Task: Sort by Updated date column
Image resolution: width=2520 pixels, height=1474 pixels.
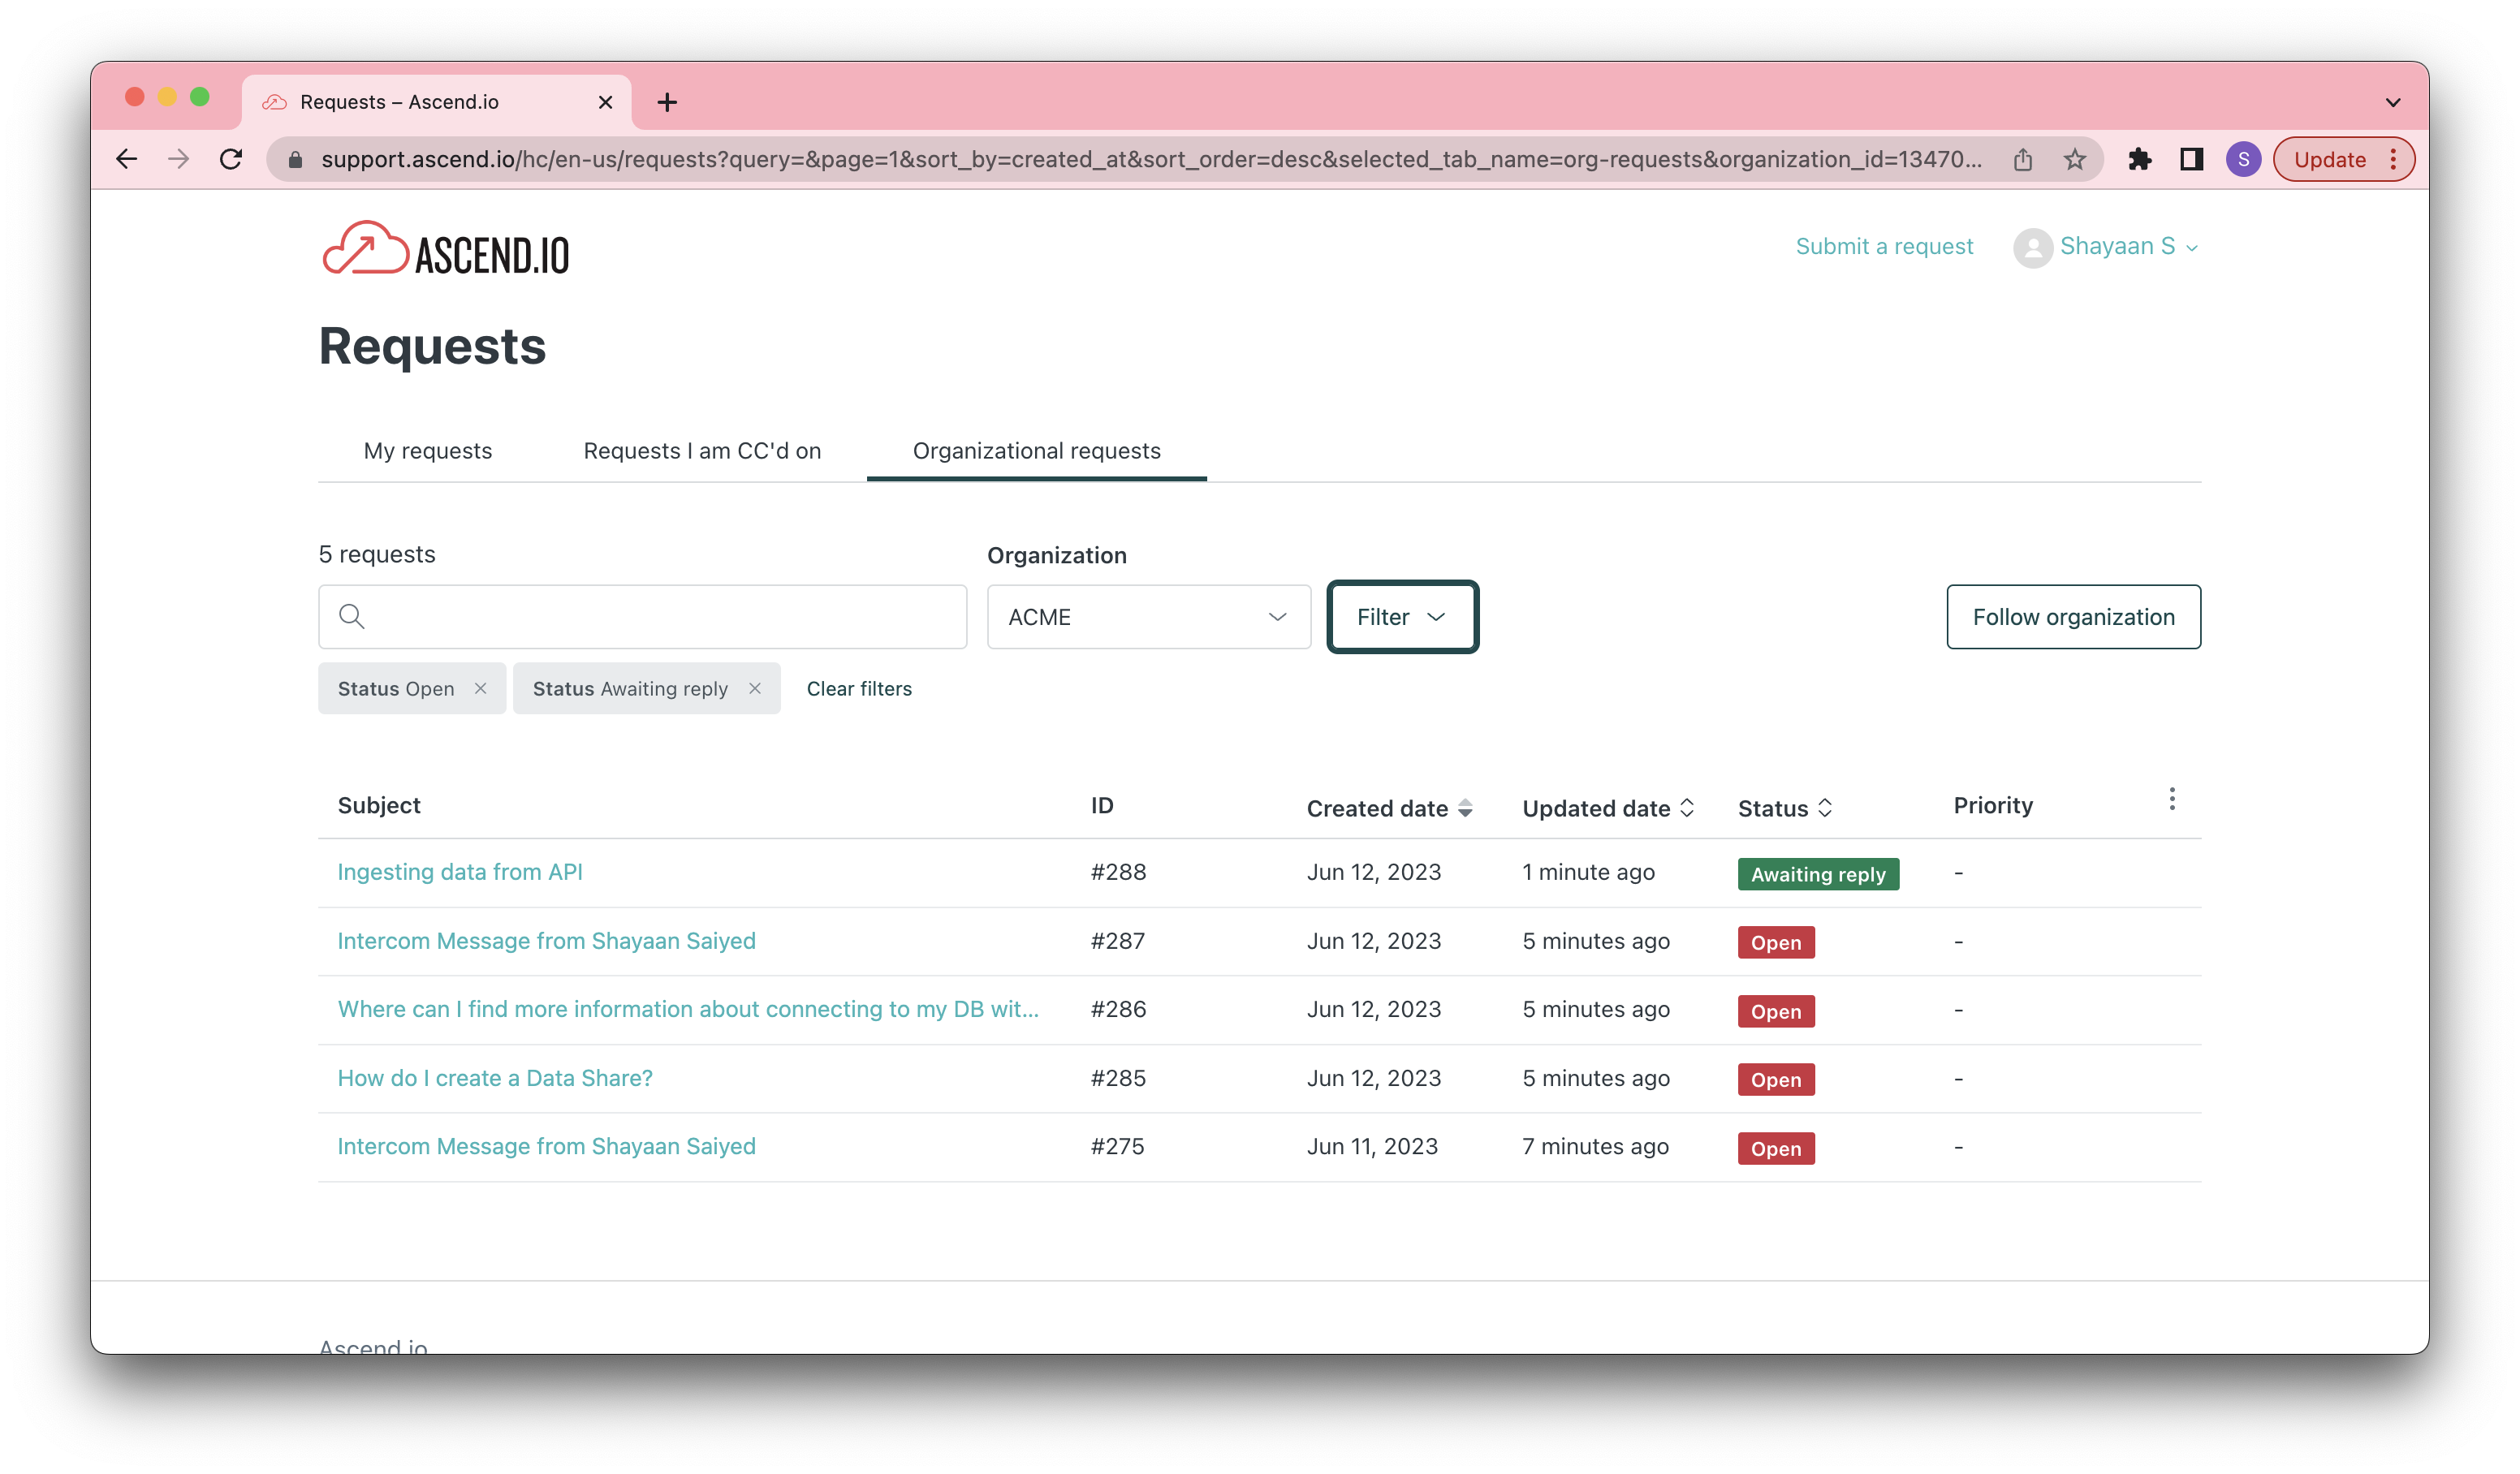Action: 1608,808
